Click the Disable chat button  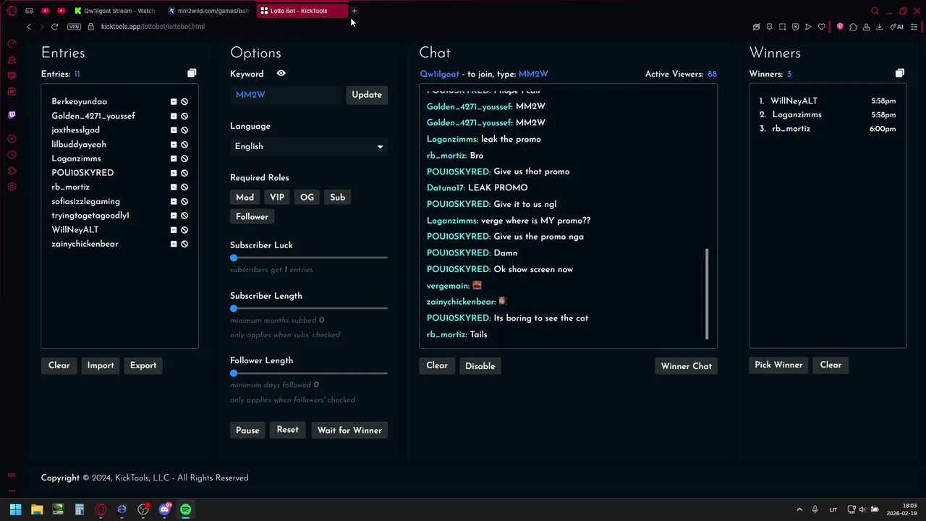[480, 366]
